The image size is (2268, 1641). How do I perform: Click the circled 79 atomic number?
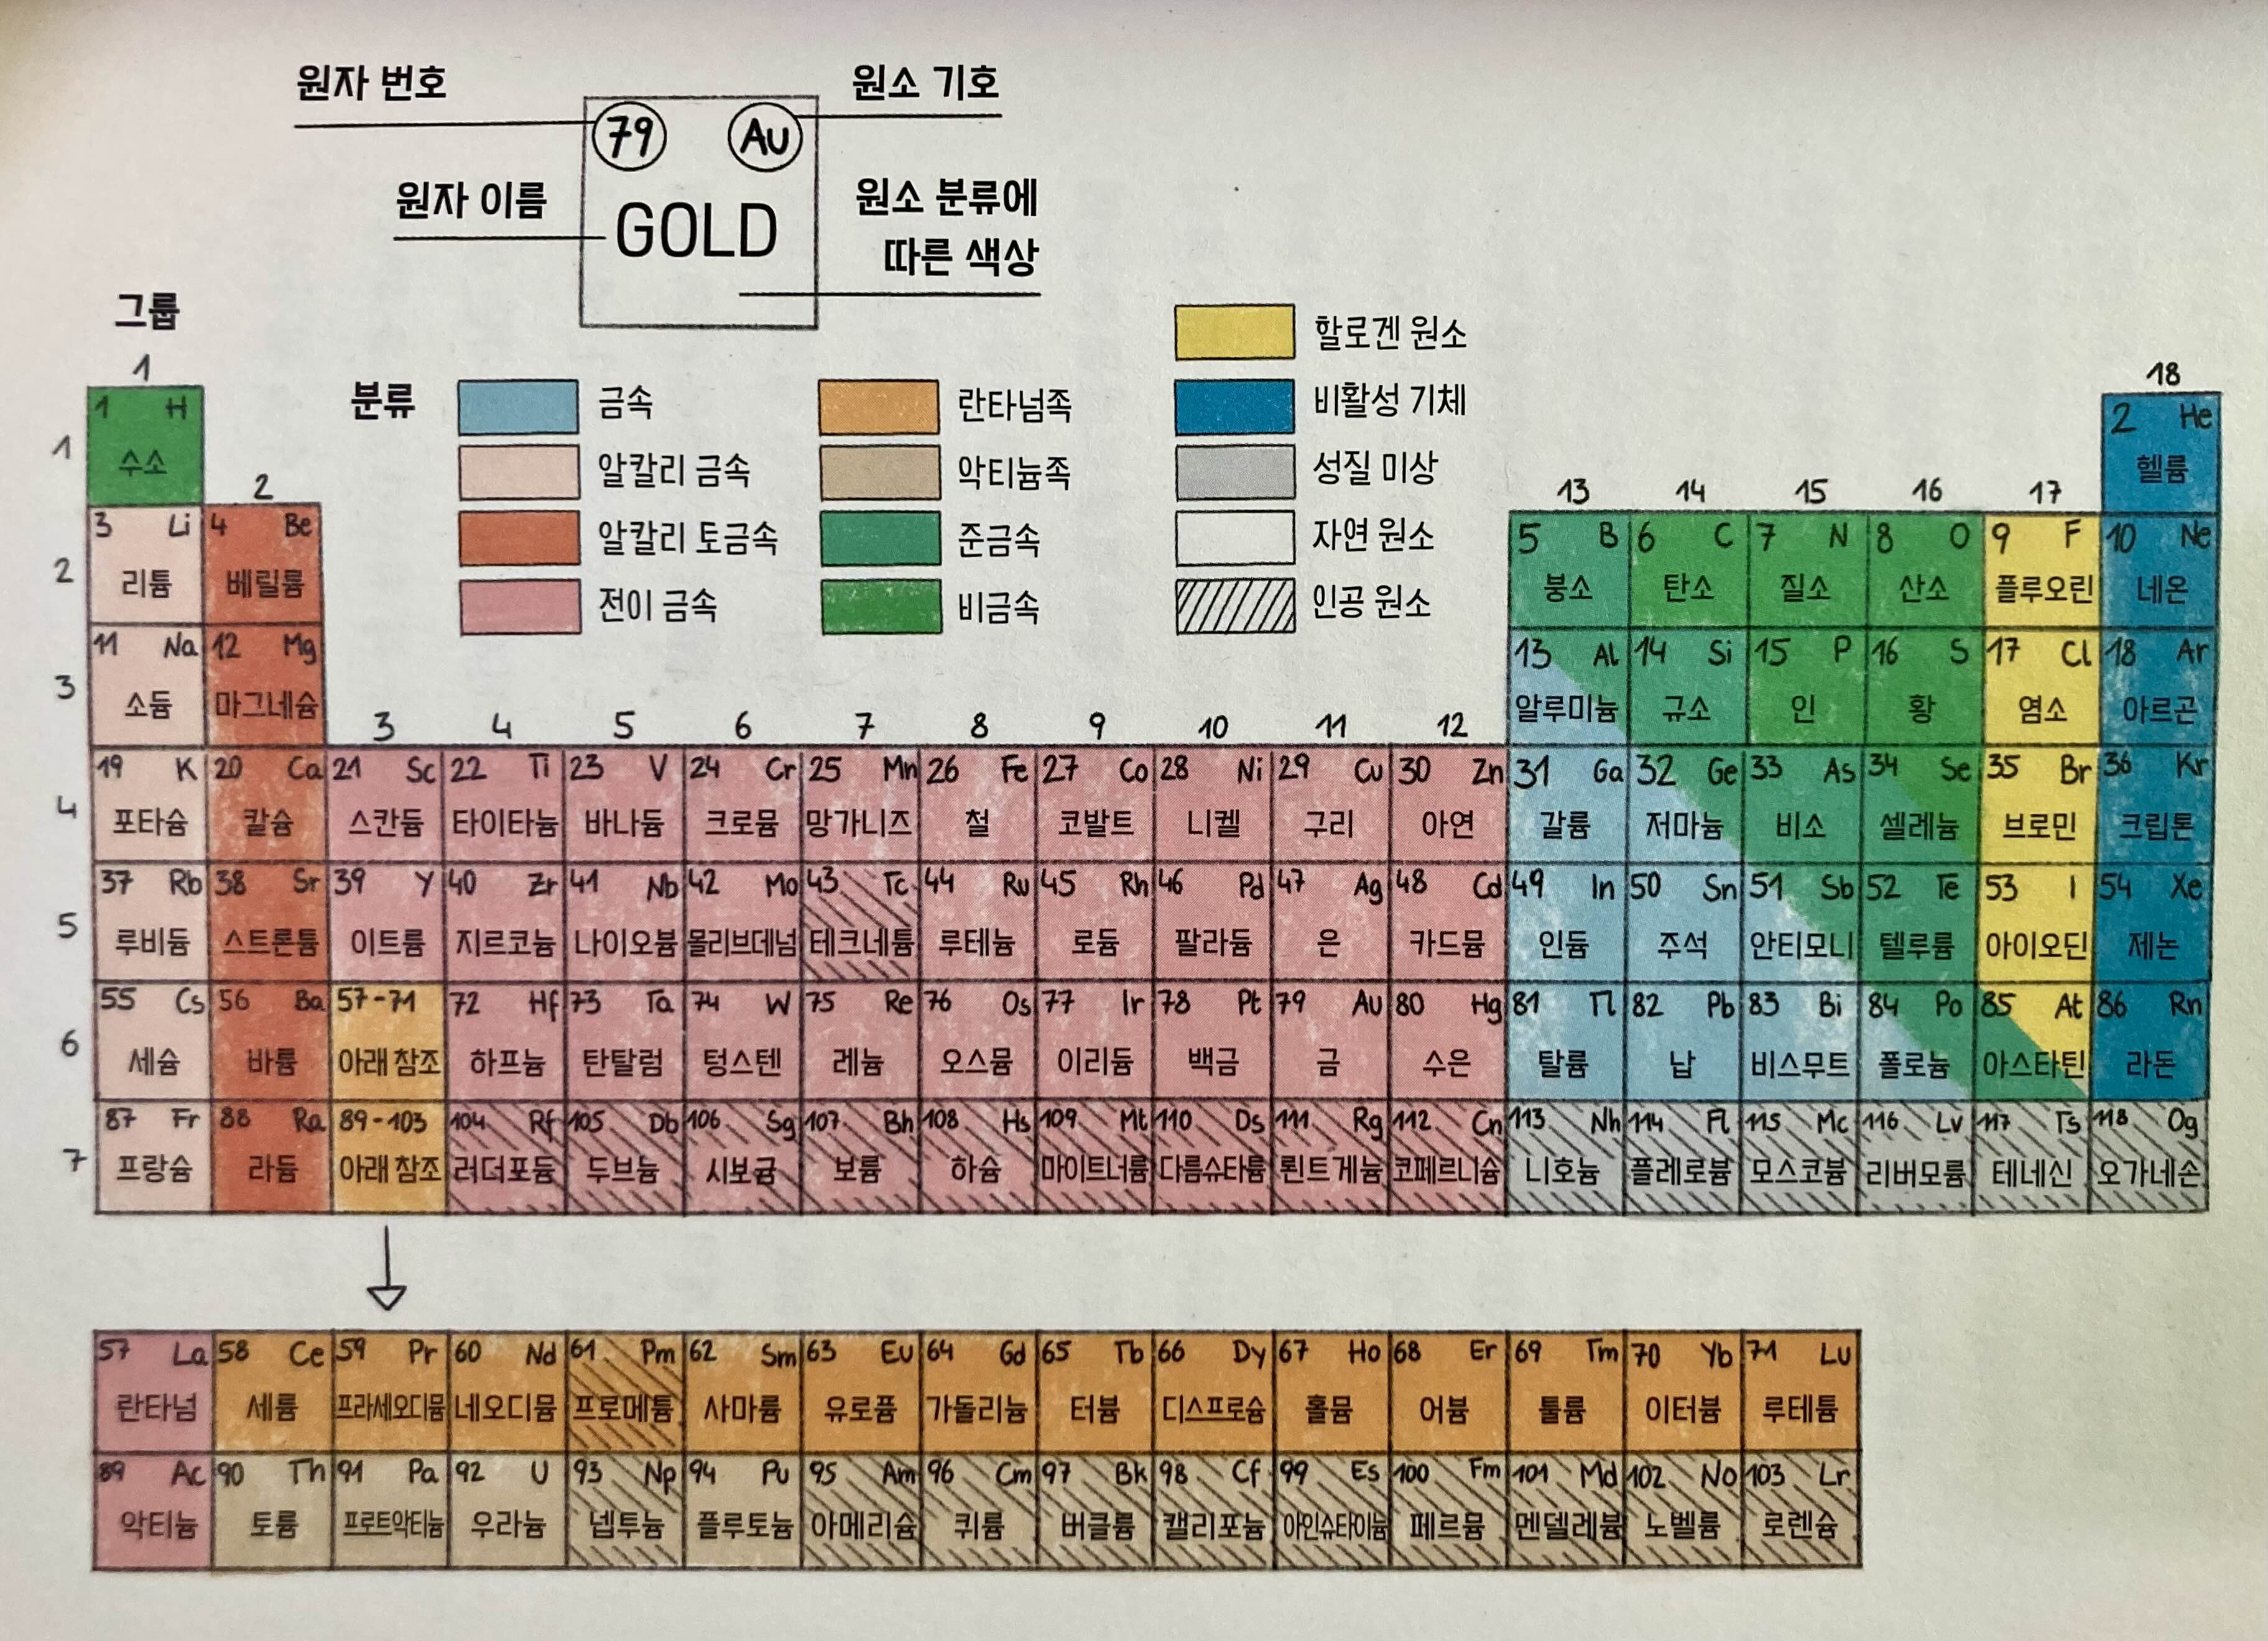point(629,135)
